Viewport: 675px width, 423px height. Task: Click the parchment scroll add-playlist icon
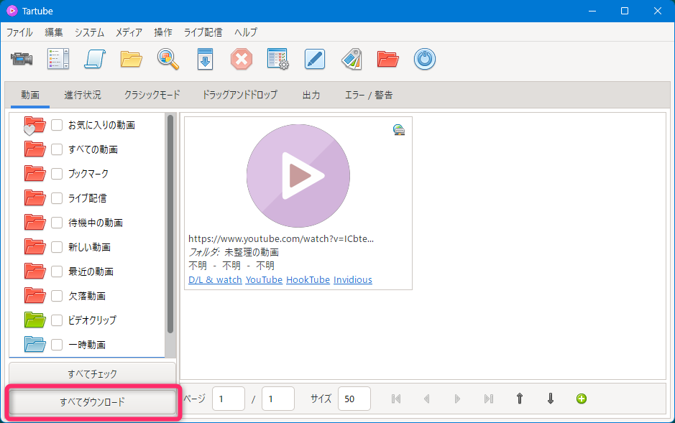click(95, 59)
